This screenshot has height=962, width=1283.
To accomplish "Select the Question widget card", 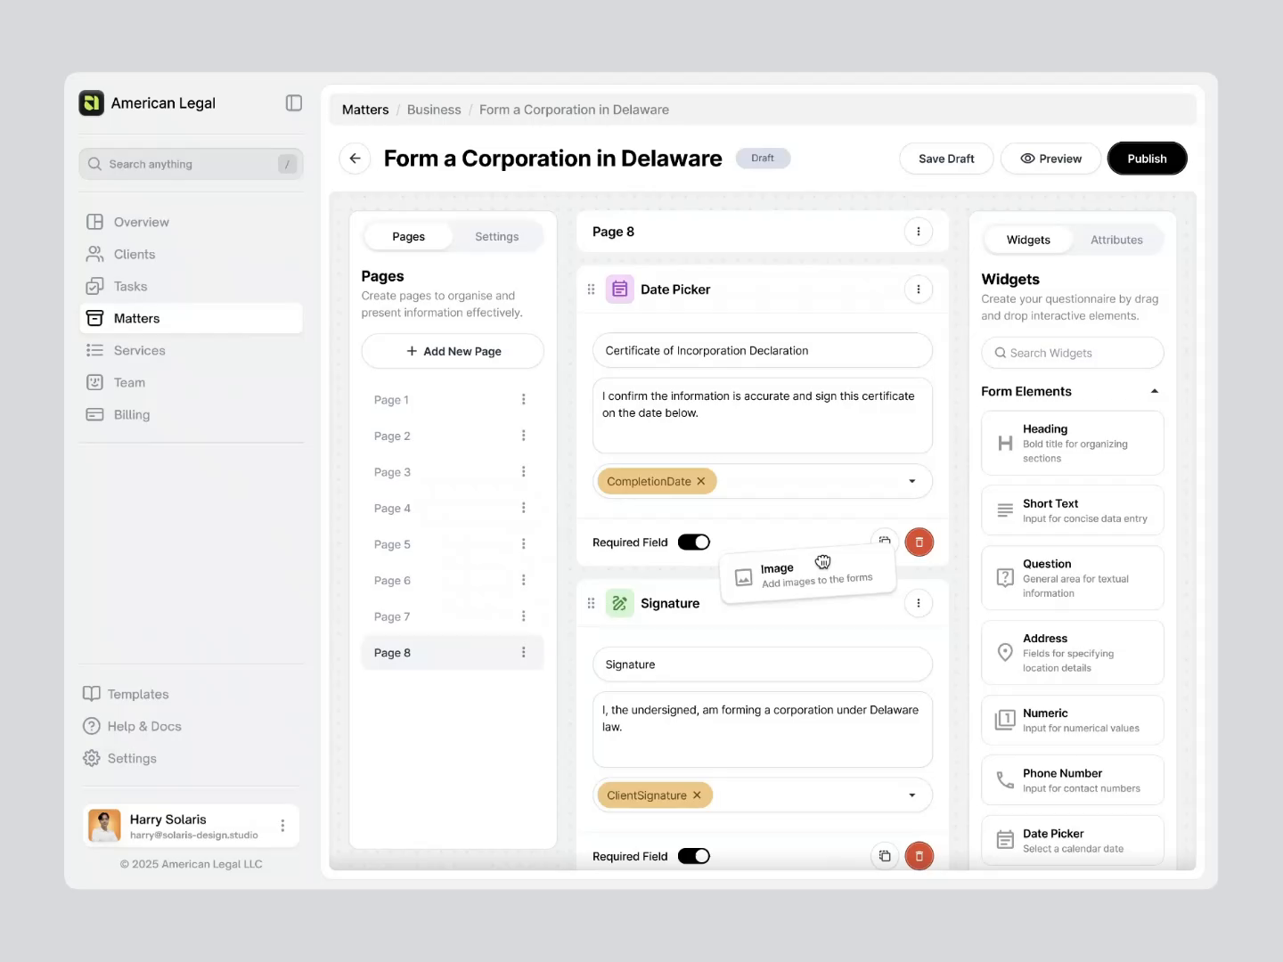I will coord(1073,578).
